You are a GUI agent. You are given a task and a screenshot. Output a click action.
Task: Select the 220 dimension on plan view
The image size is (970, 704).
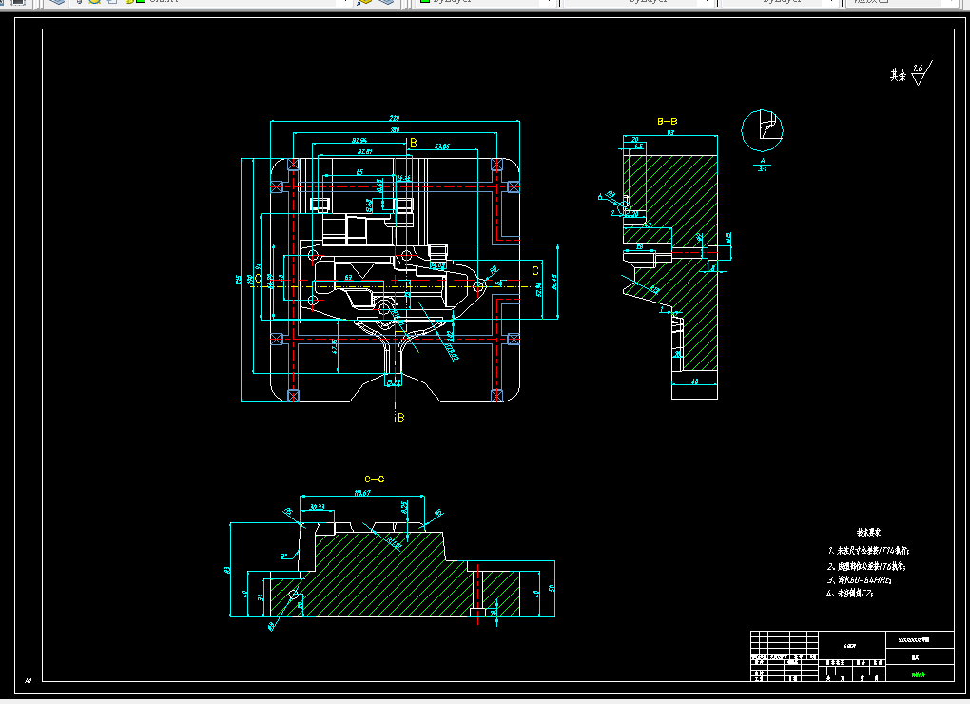pyautogui.click(x=394, y=118)
